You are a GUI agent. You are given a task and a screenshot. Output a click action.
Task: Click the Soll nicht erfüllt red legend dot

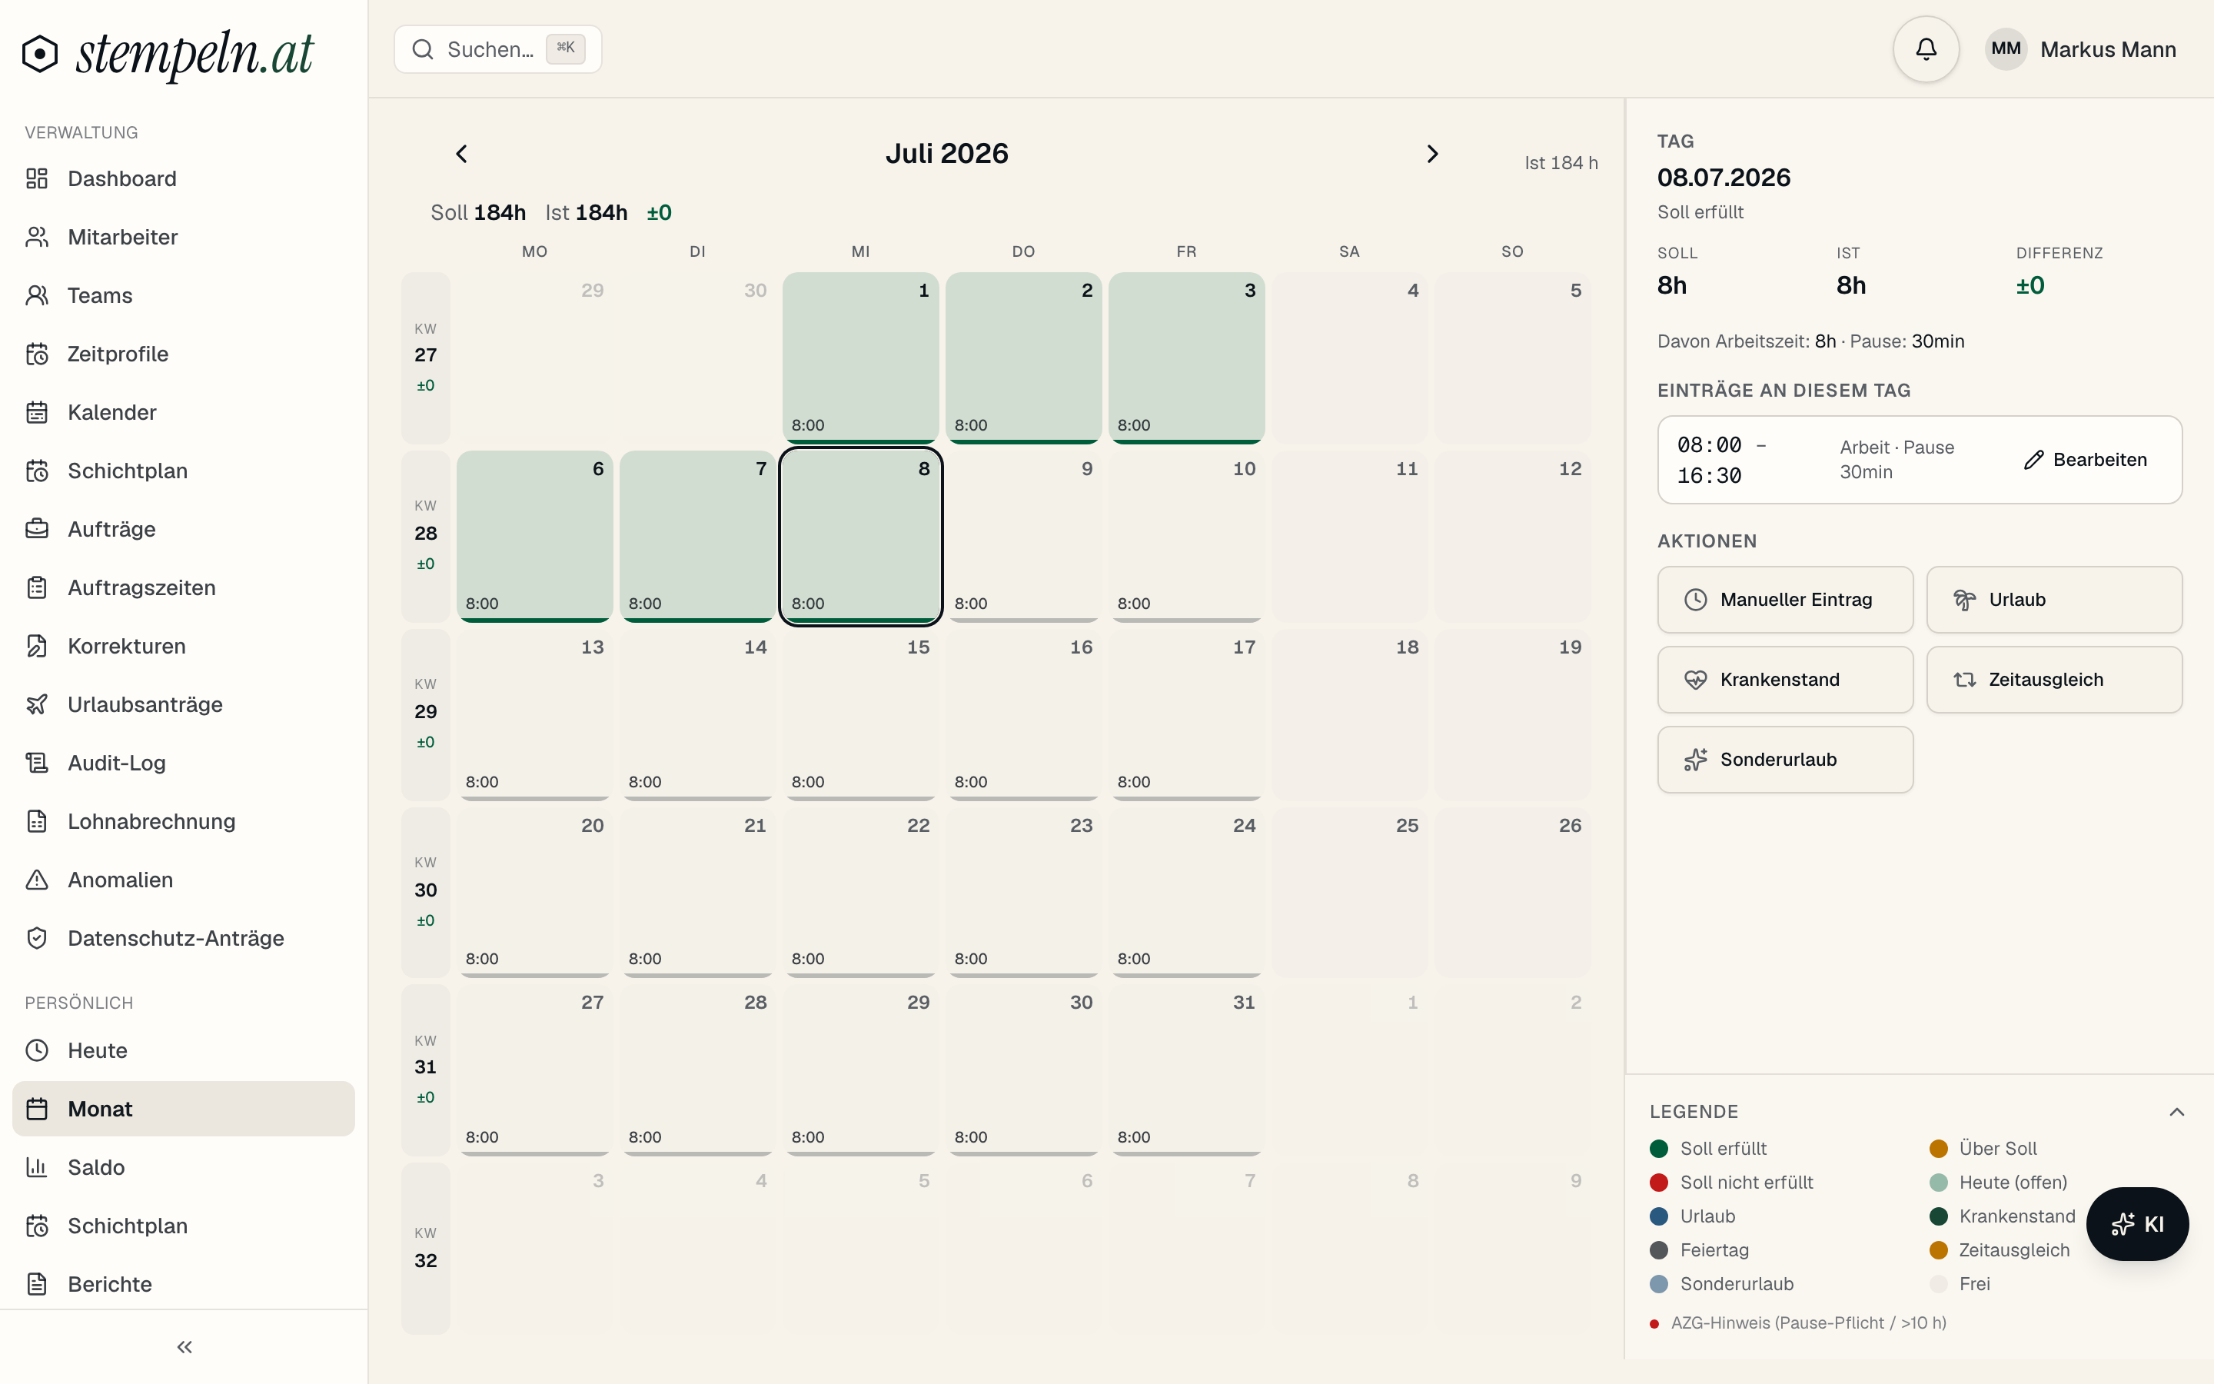(1659, 1183)
